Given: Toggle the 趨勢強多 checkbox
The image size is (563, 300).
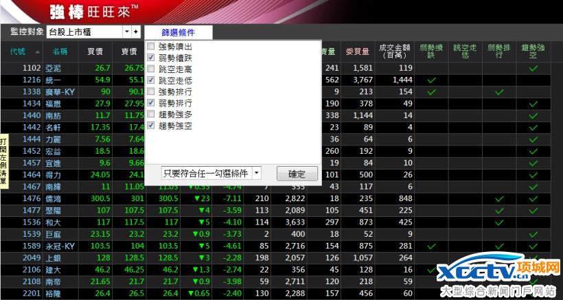Looking at the screenshot, I should point(150,115).
